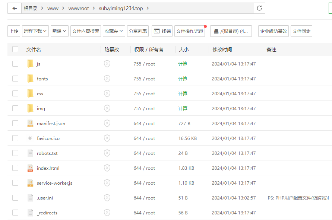Click the service-worker.js file icon
Screen dimensions: 332x220
click(x=30, y=183)
